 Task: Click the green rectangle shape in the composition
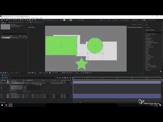tap(61, 46)
